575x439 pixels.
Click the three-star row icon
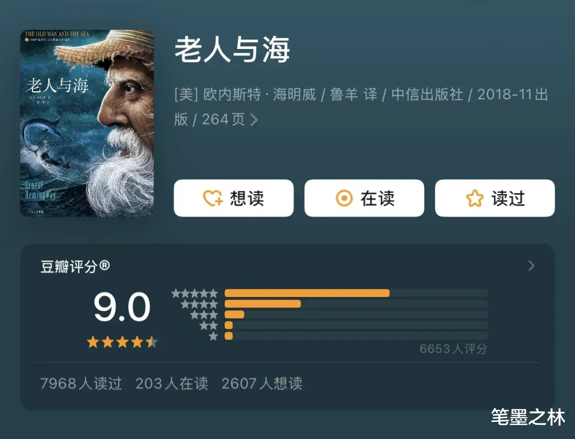(x=204, y=314)
